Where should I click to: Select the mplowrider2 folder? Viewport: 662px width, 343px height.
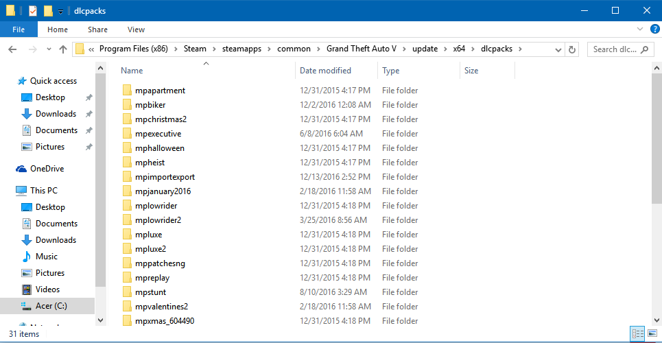(158, 220)
